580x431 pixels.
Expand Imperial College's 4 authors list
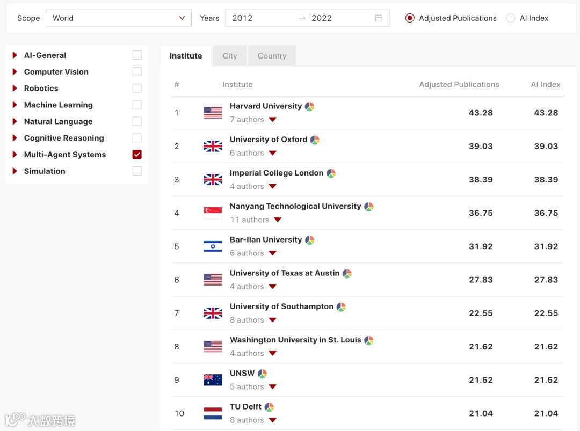273,187
